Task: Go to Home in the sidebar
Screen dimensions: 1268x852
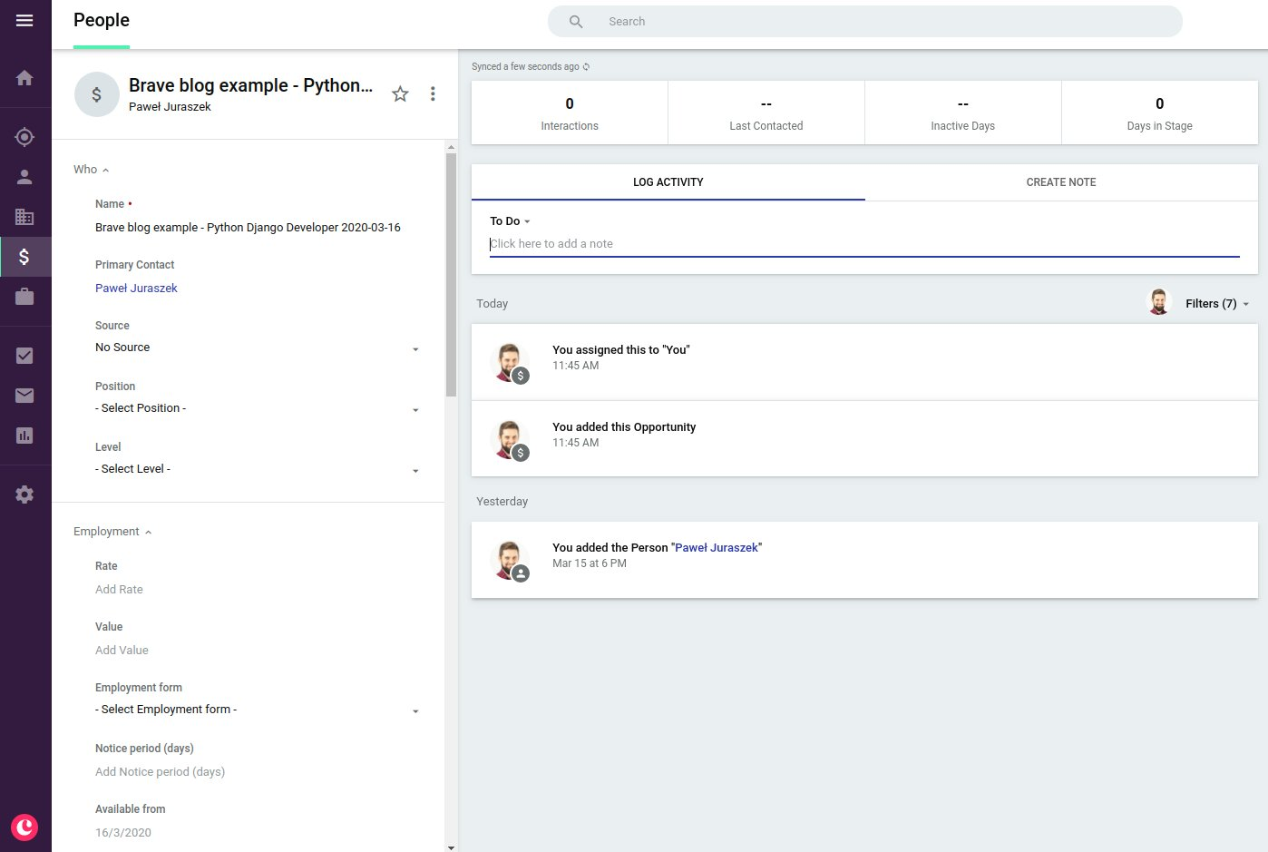Action: (x=24, y=78)
